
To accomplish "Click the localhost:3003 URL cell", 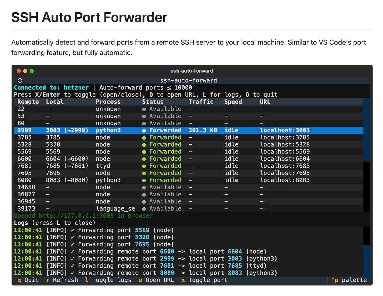I will [x=285, y=130].
